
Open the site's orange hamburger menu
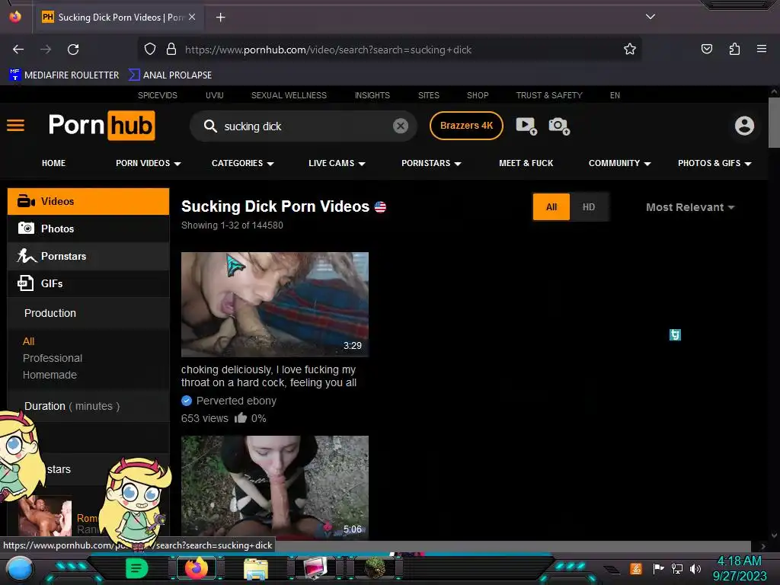[15, 126]
